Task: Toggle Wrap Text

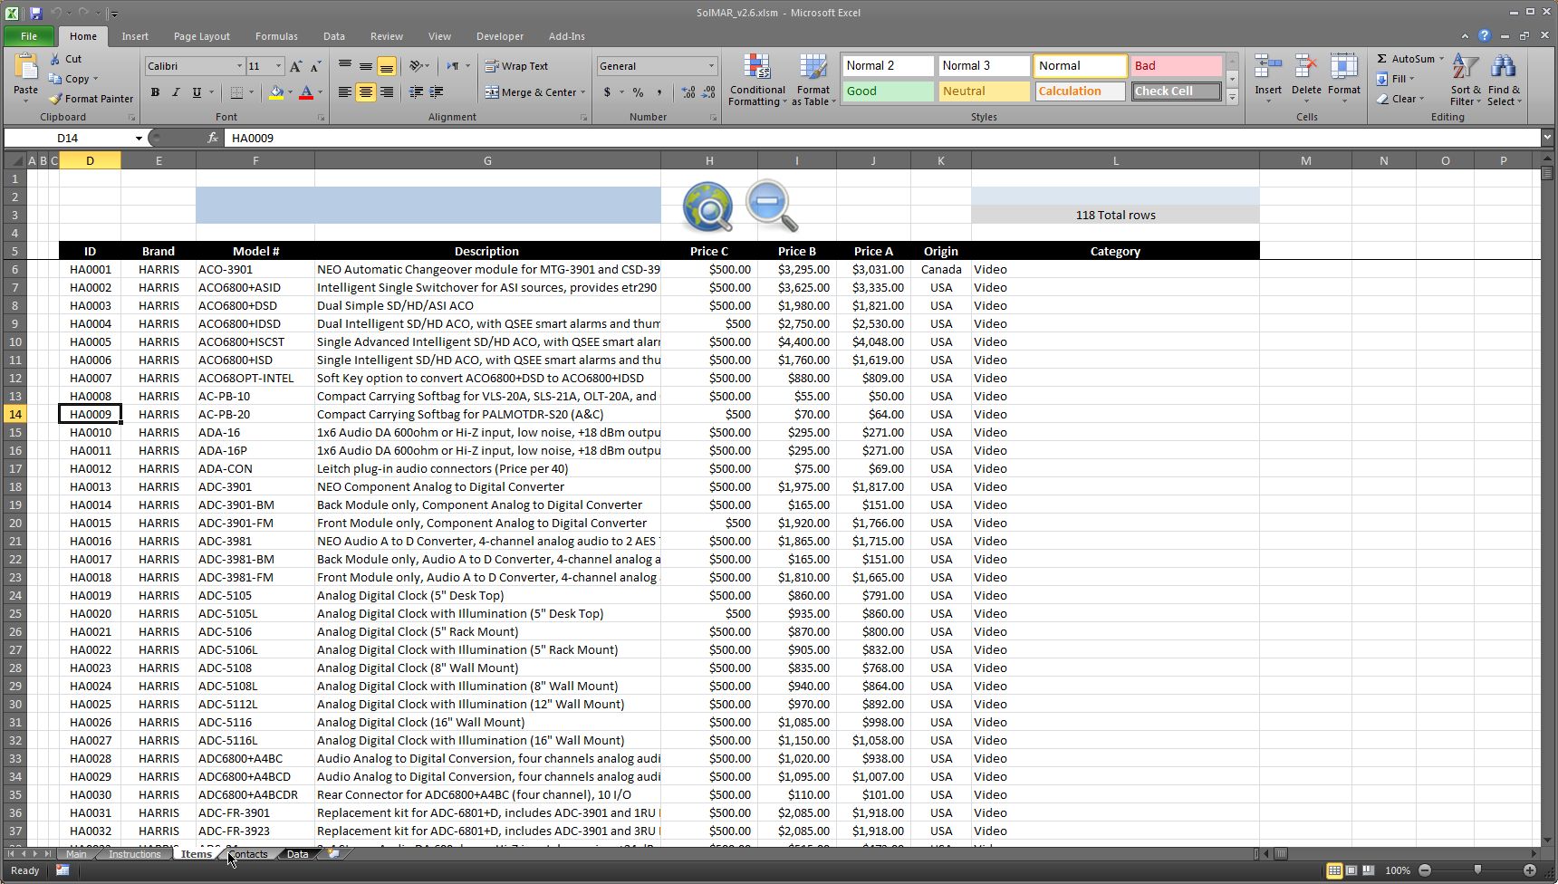Action: (516, 66)
